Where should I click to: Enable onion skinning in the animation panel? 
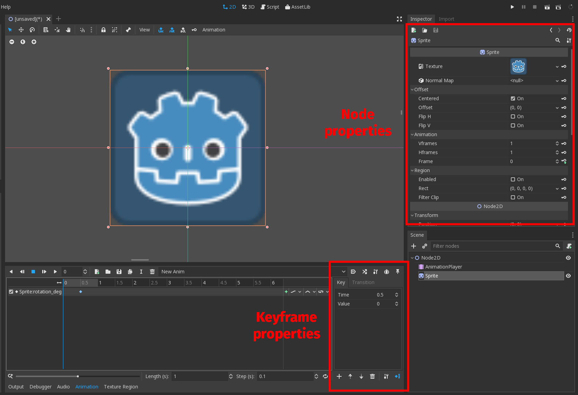pyautogui.click(x=387, y=272)
